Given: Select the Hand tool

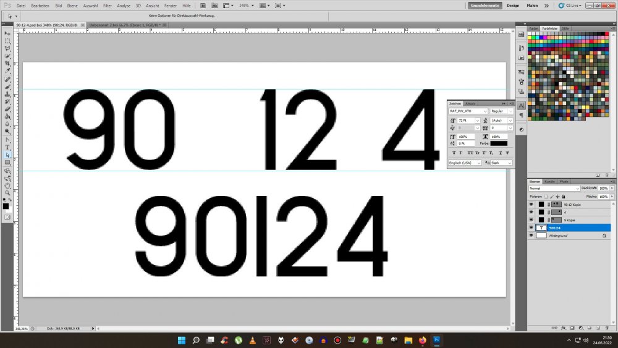Looking at the screenshot, I should pyautogui.click(x=7, y=185).
